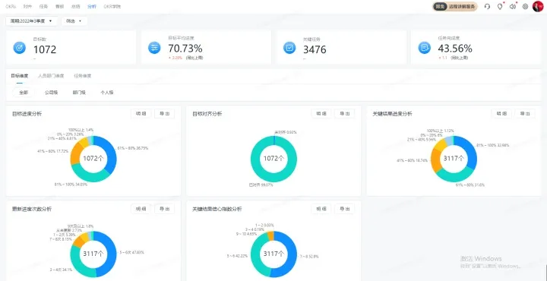Viewport: 547px width, 281px height.
Task: Click 导出 for 目标对齐分析
Action: click(345, 114)
